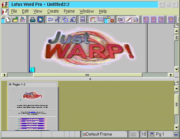Open the font size 10 status field
The height and width of the screenshot is (139, 180).
coord(144,134)
